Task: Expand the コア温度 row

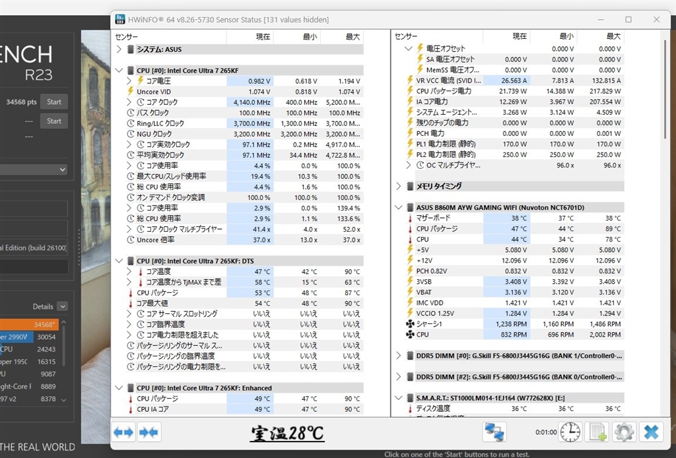Action: click(x=129, y=271)
